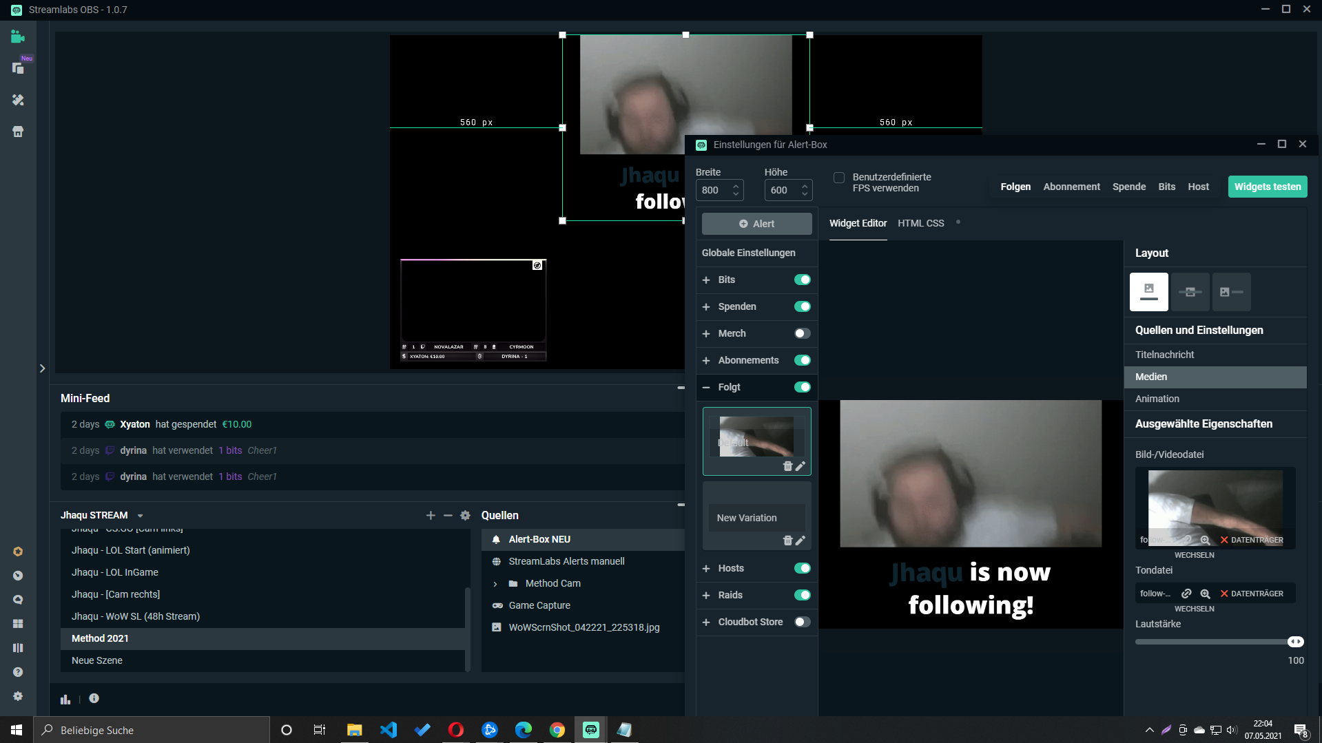The height and width of the screenshot is (743, 1322).
Task: Click the scene settings gear icon
Action: (x=465, y=515)
